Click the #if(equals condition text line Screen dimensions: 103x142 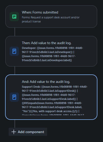[52, 103]
